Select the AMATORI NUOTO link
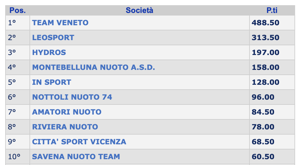This screenshot has height=165, width=299. pos(67,112)
